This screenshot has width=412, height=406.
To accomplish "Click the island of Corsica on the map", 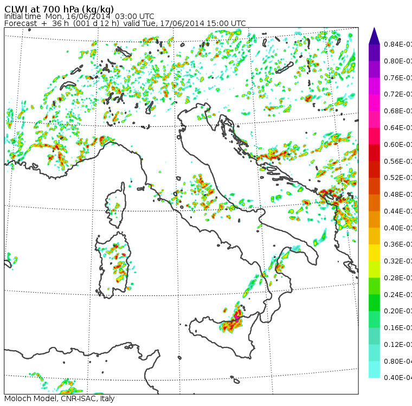I will pos(117,205).
